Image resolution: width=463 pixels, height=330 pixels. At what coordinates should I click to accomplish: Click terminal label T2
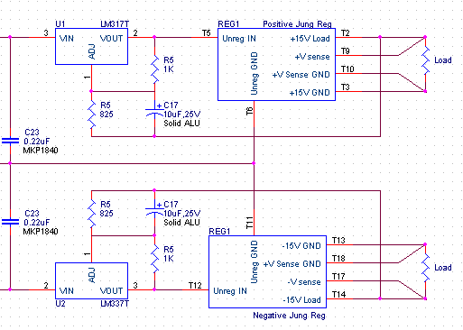(x=346, y=33)
